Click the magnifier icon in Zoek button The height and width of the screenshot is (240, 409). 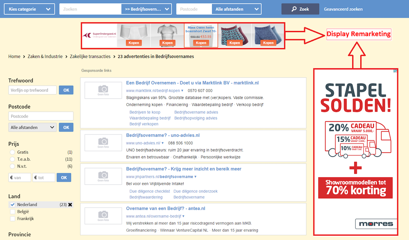coord(294,9)
